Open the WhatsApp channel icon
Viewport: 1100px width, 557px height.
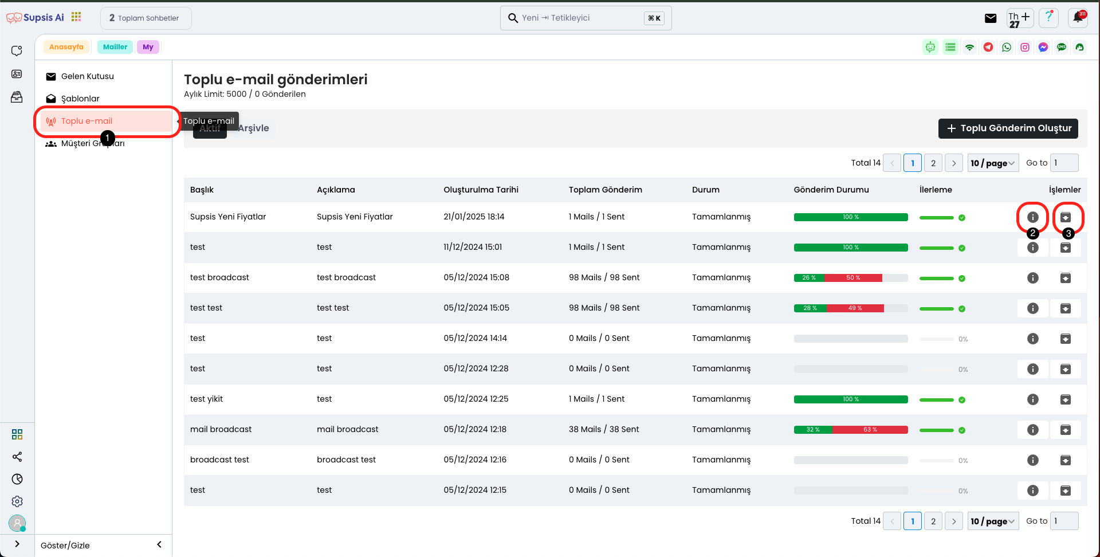1007,47
